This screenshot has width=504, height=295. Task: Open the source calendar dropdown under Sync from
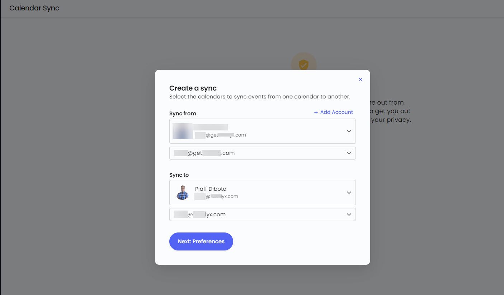[262, 153]
